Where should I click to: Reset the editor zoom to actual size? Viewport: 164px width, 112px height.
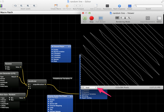[28, 6]
